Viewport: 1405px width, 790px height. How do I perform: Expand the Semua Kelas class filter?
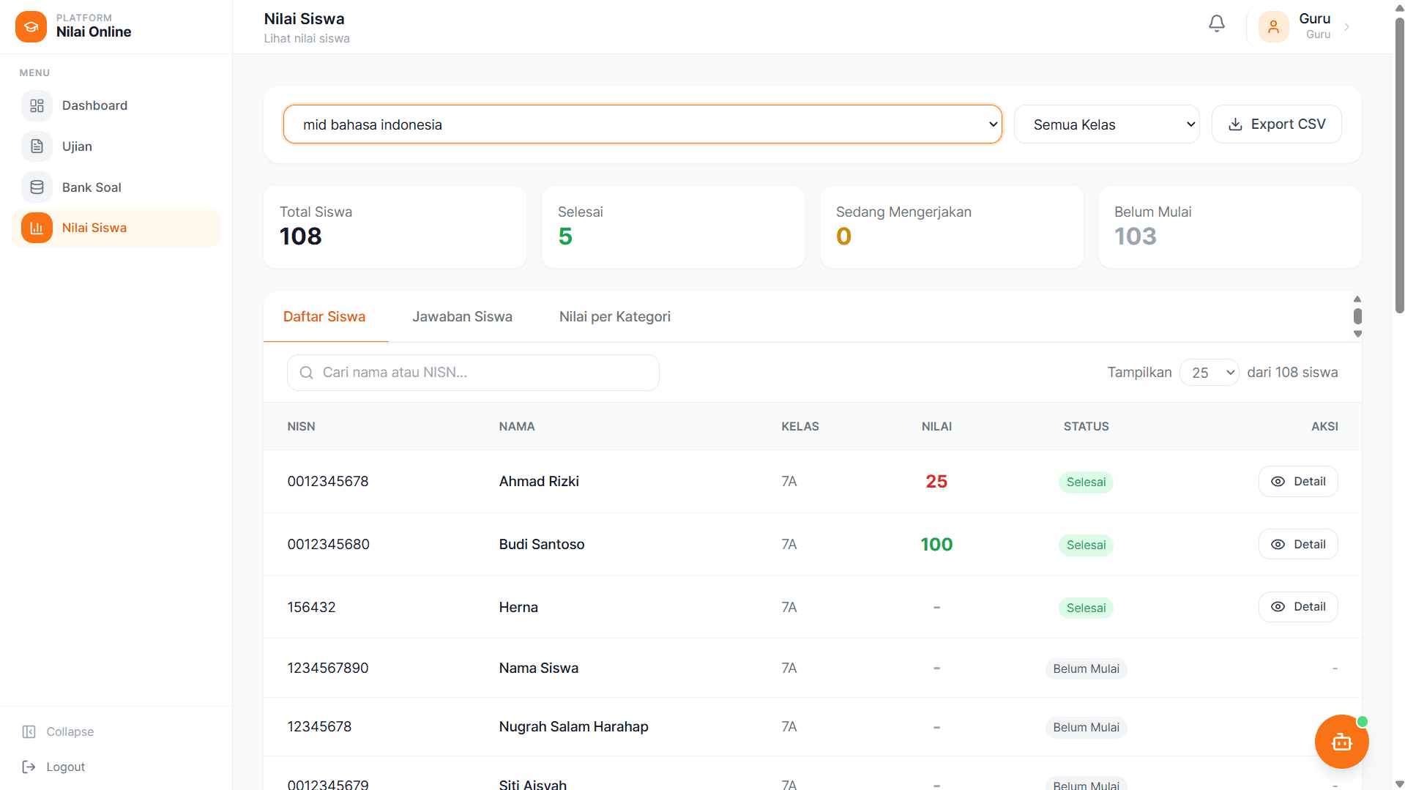pos(1106,124)
